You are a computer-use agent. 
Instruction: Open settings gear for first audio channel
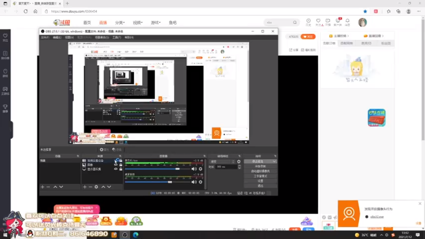[x=201, y=169]
